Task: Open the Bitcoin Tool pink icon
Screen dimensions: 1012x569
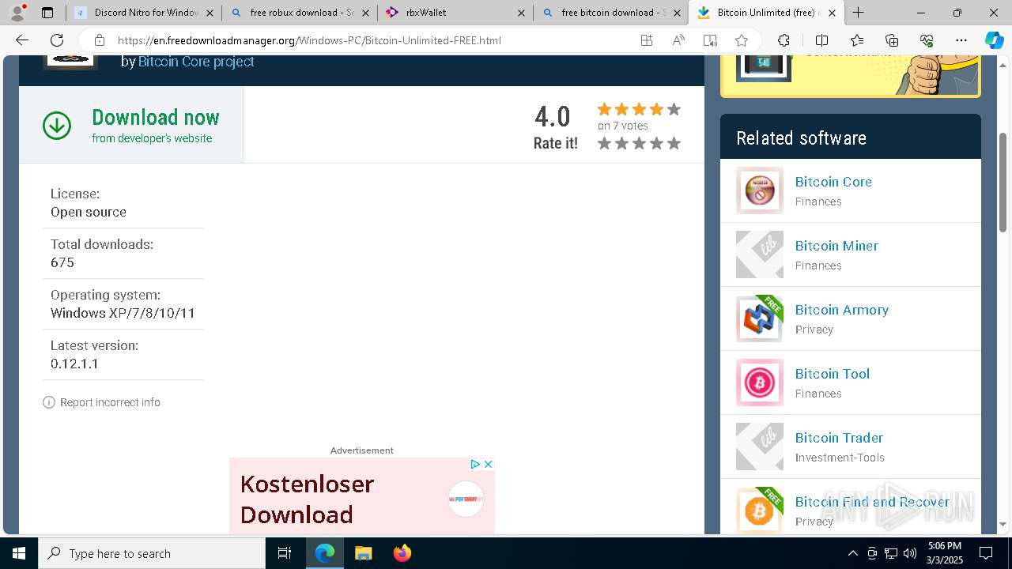Action: (x=760, y=382)
